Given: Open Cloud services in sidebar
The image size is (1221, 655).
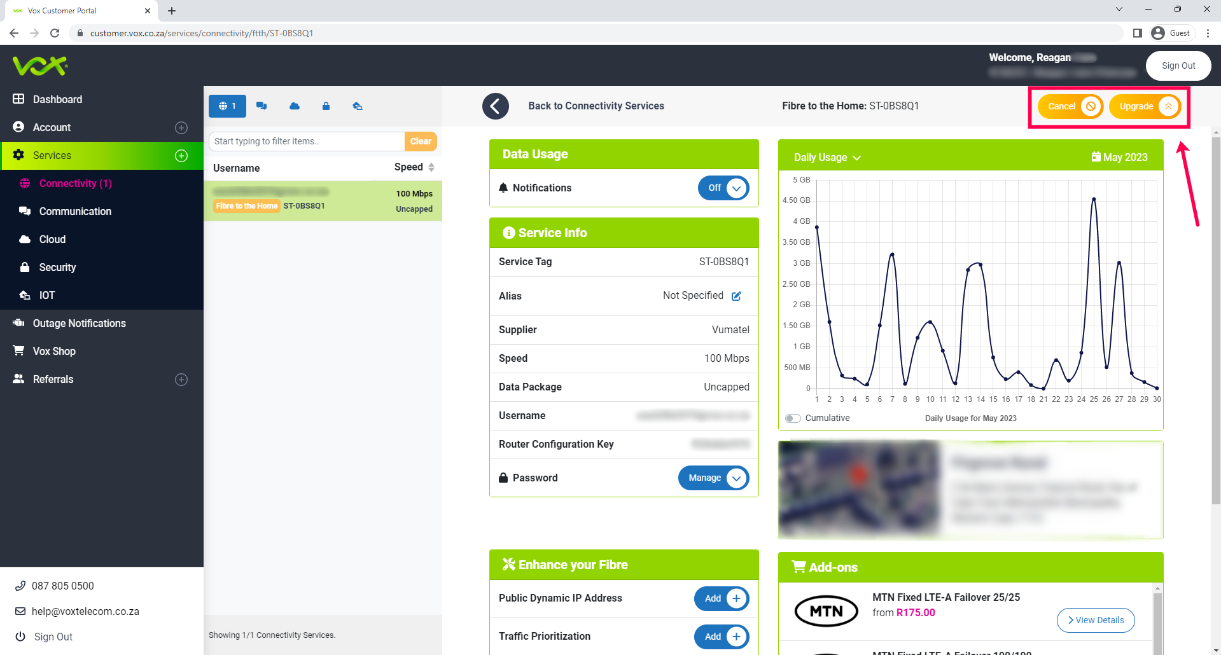Looking at the screenshot, I should coord(52,239).
